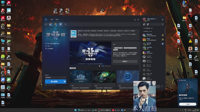This screenshot has width=200, height=112.
Task: Collapse the friends 5/110 group
Action: click(143, 31)
